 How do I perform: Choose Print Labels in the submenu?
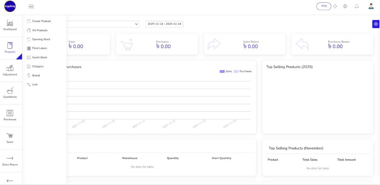(x=39, y=48)
